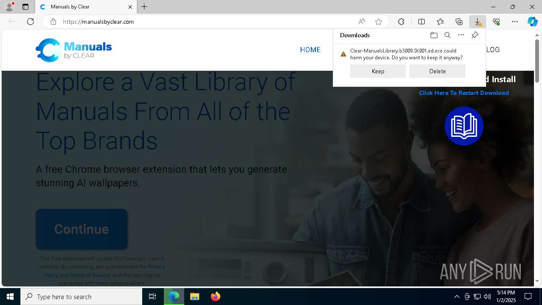542x305 pixels.
Task: Click the blue open book icon
Action: pyautogui.click(x=464, y=126)
